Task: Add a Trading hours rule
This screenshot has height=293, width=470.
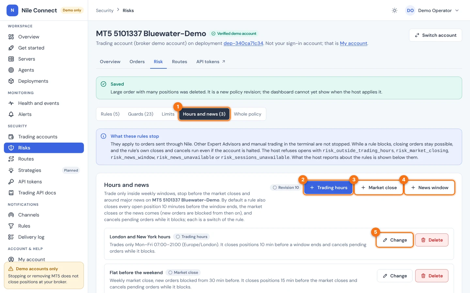Action: tap(328, 188)
